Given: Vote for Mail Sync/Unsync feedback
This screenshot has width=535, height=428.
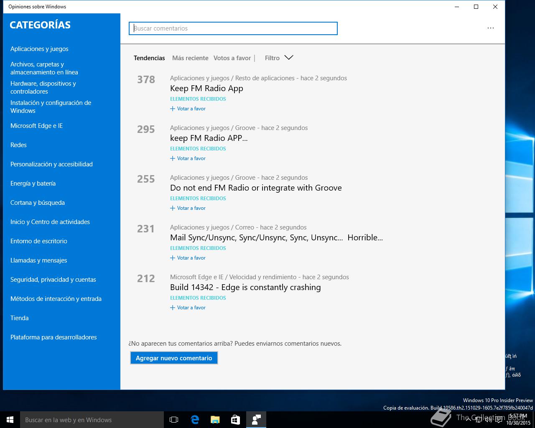Looking at the screenshot, I should point(188,258).
